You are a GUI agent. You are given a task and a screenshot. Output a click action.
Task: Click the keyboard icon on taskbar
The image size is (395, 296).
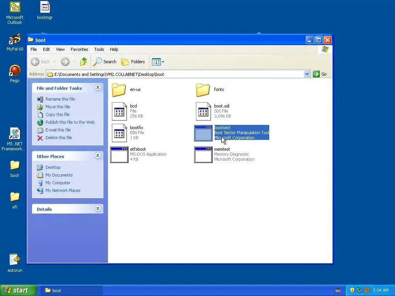[x=338, y=291]
